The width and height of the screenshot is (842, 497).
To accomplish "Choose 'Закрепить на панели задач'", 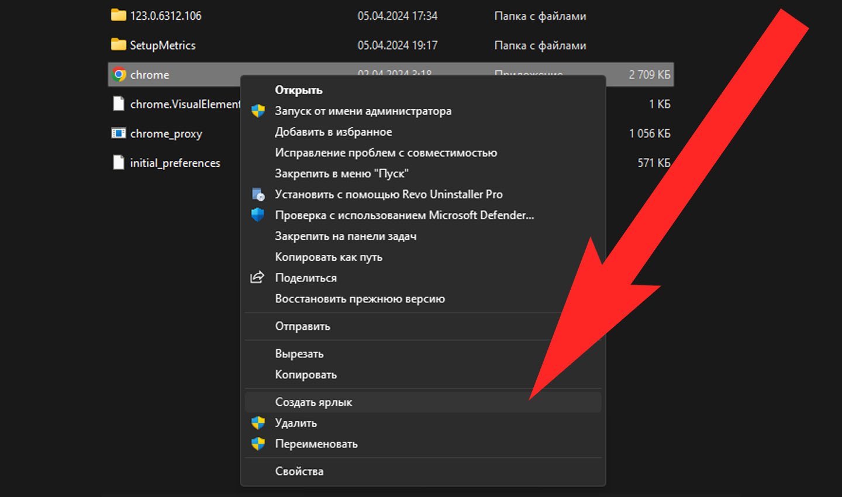I will point(346,236).
